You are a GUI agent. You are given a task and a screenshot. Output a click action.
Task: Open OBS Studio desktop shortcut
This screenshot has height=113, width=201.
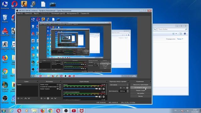pyautogui.click(x=5, y=99)
